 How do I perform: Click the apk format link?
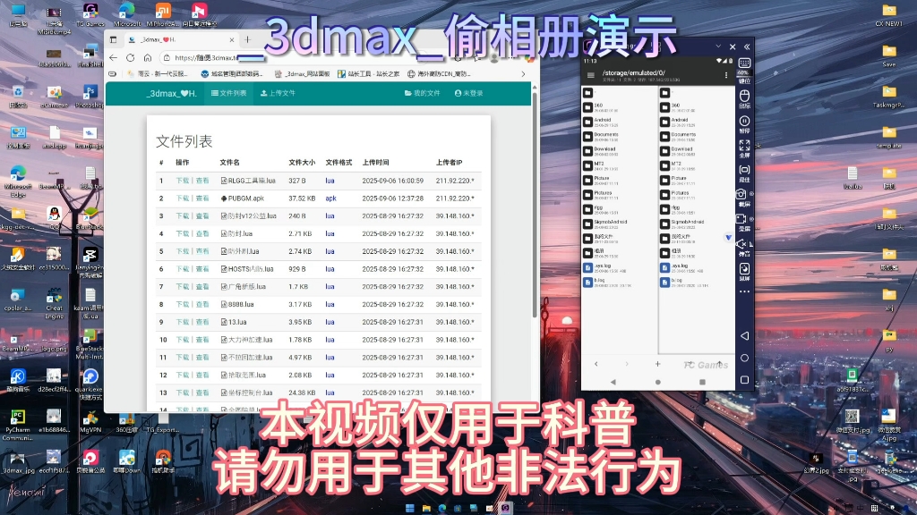coord(331,198)
